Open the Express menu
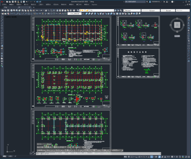Screen dimensions: 191x159 point(94,5)
